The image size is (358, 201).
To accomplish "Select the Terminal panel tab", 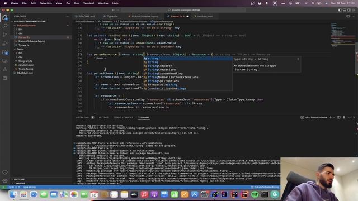I will [x=144, y=117].
